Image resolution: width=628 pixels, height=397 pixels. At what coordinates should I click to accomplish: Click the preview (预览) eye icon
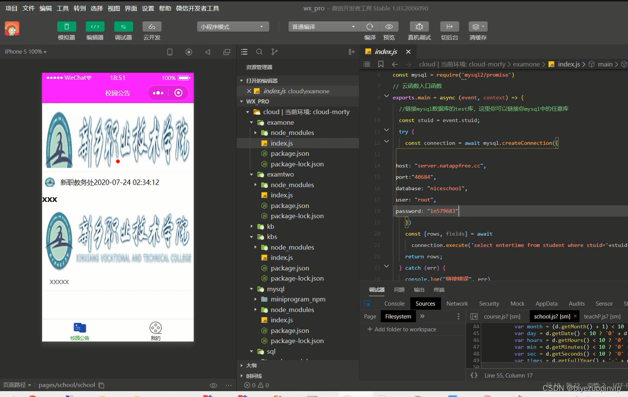pyautogui.click(x=389, y=26)
